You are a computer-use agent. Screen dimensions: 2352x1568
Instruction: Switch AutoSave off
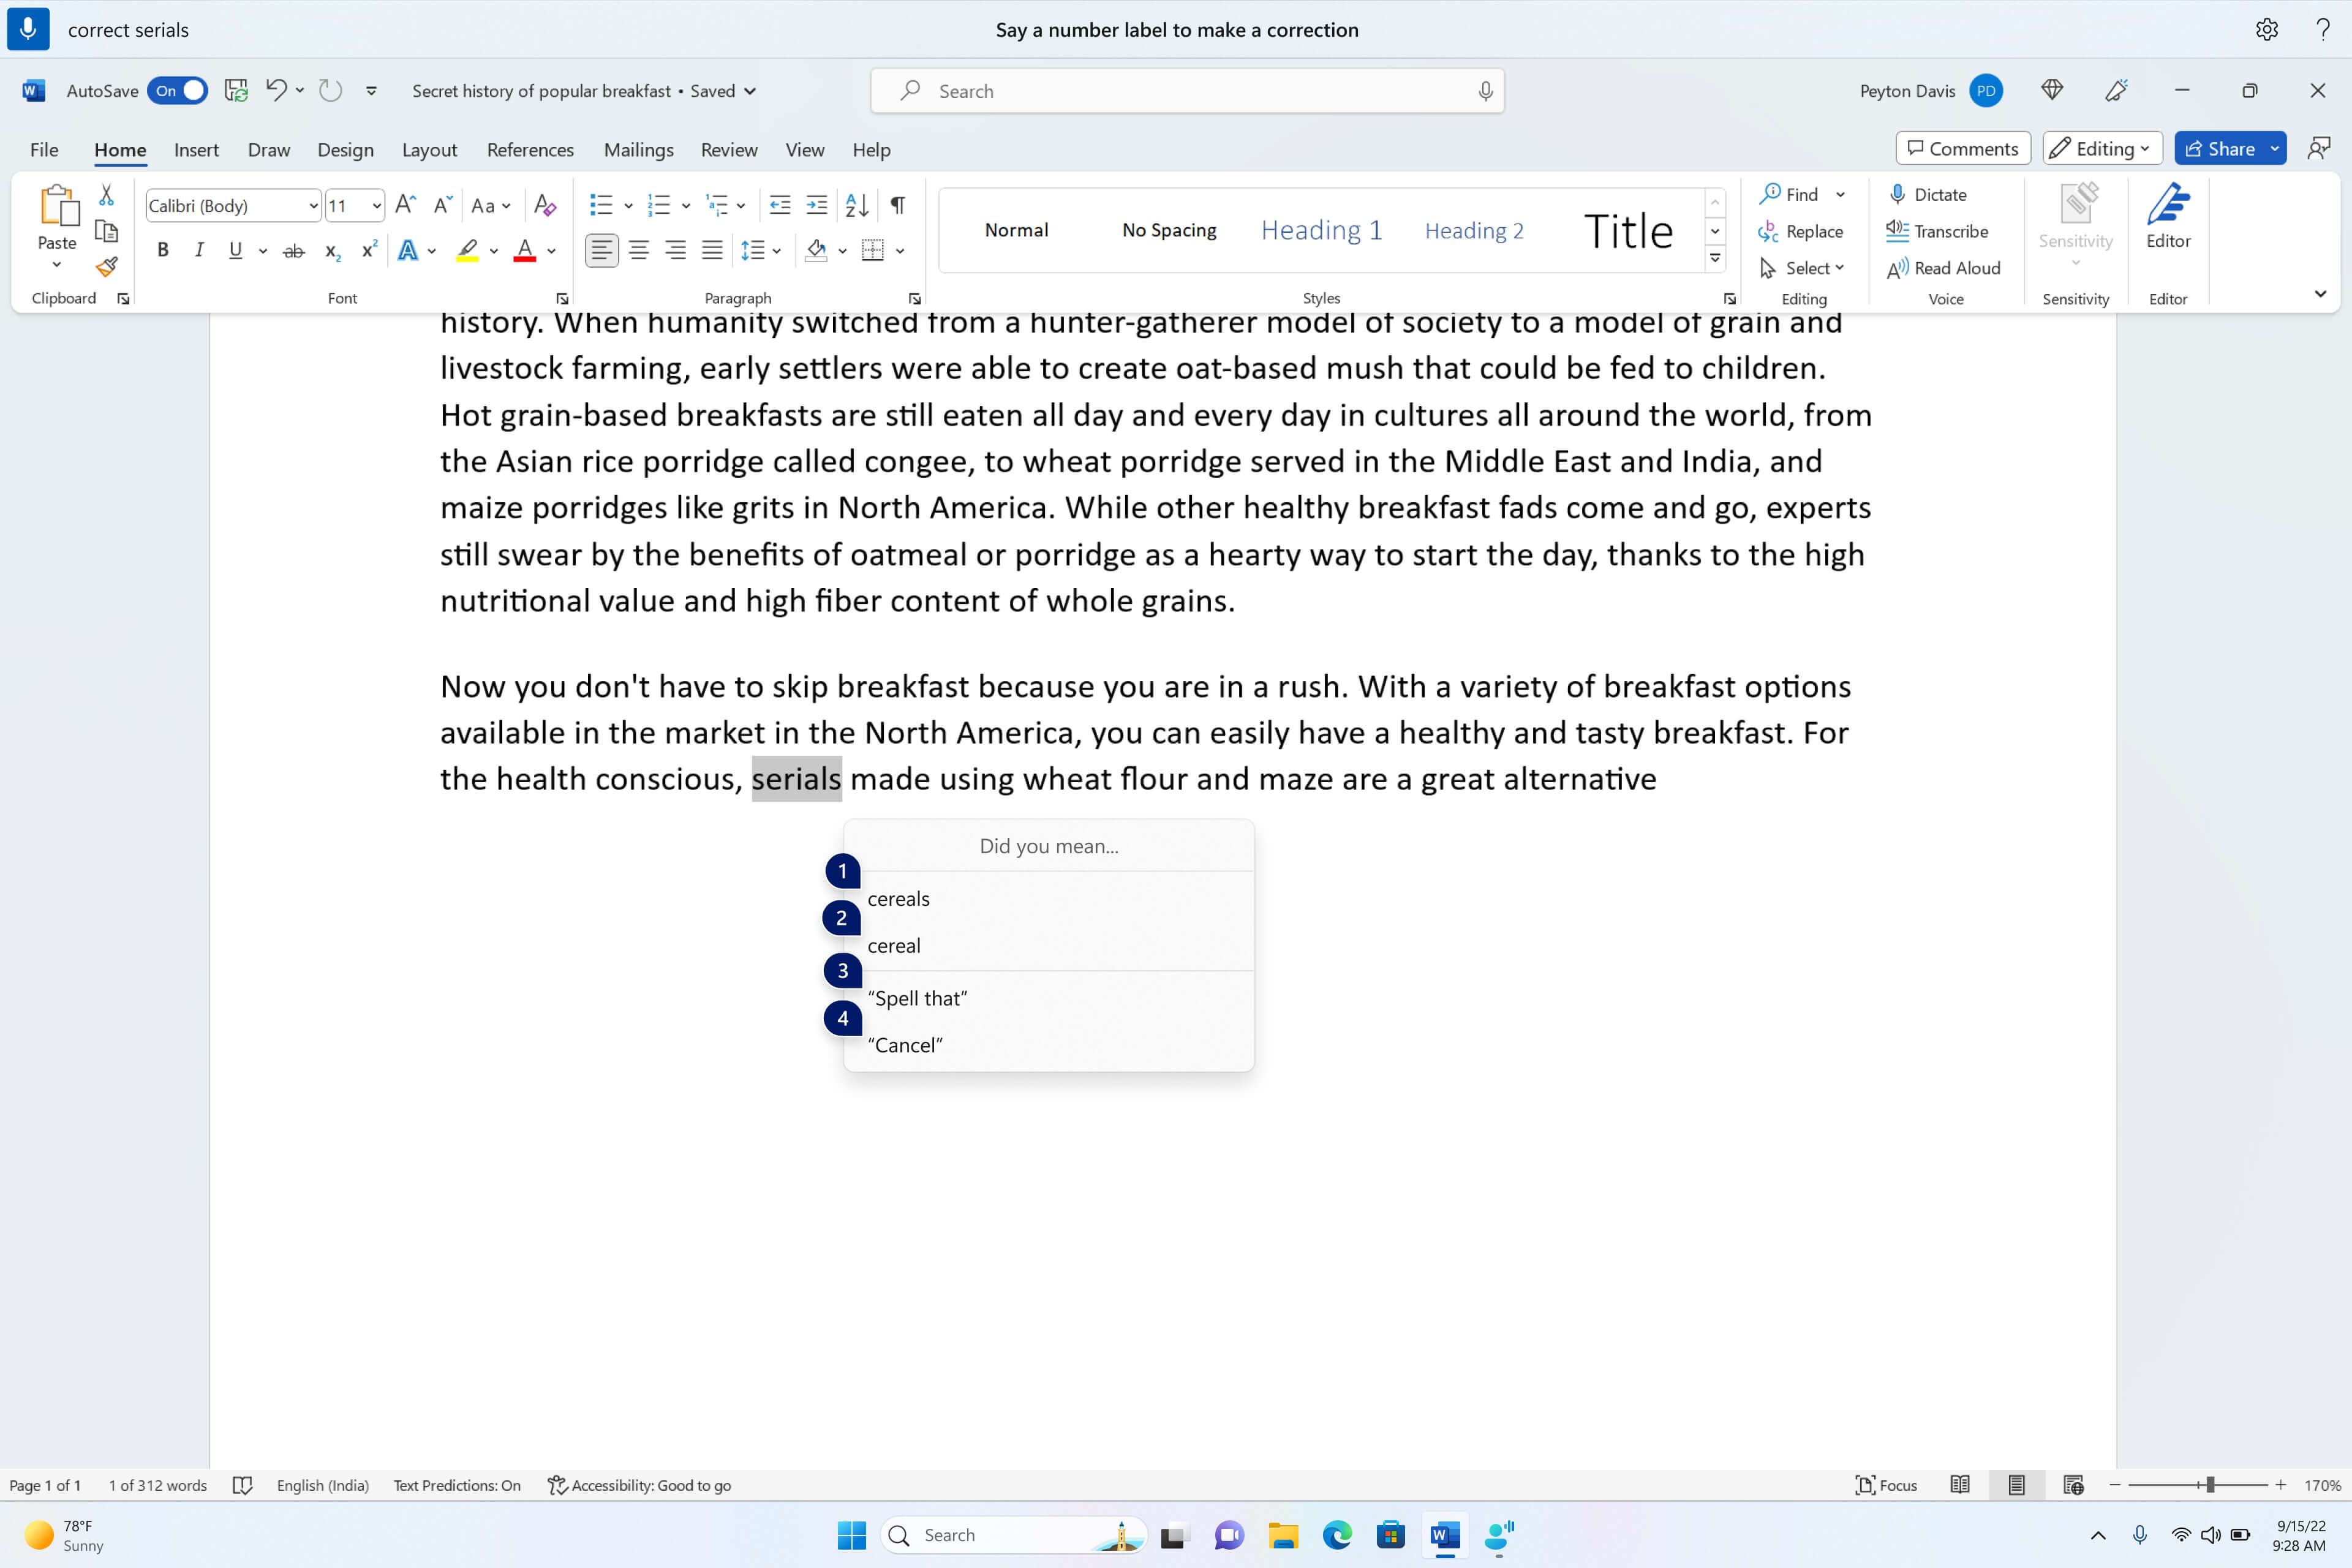coord(177,91)
